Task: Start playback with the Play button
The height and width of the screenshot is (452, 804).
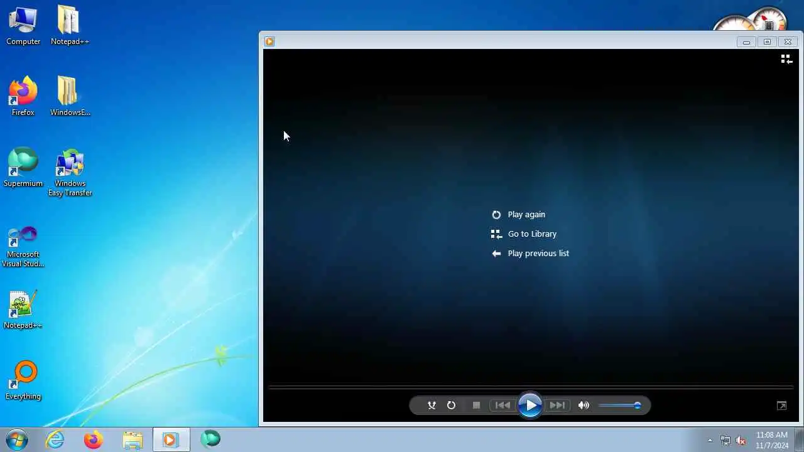Action: (530, 406)
